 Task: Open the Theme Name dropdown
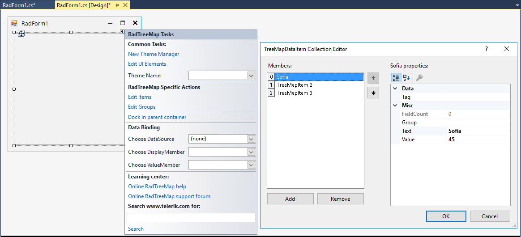coord(252,76)
